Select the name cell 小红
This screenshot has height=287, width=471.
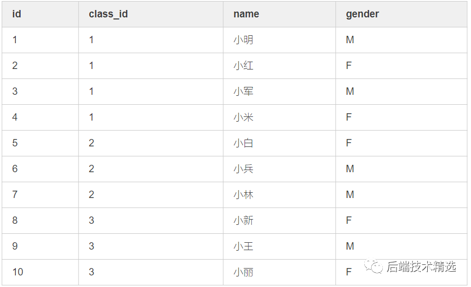coord(243,66)
